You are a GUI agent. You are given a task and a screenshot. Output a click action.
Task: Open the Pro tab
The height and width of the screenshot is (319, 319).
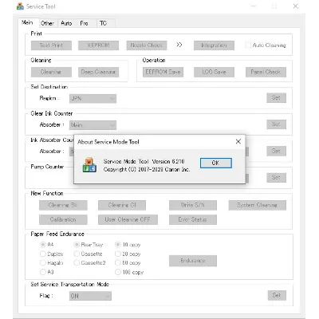pos(84,23)
